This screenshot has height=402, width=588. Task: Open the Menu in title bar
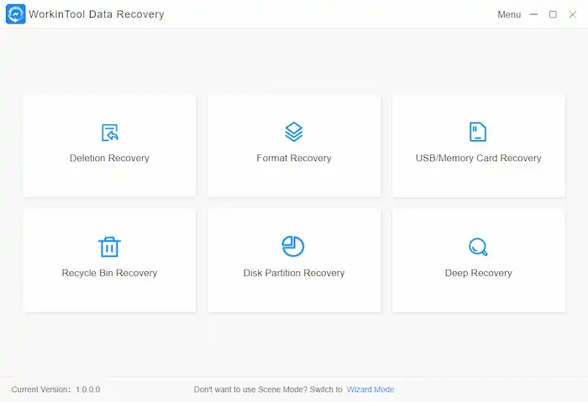click(x=509, y=14)
